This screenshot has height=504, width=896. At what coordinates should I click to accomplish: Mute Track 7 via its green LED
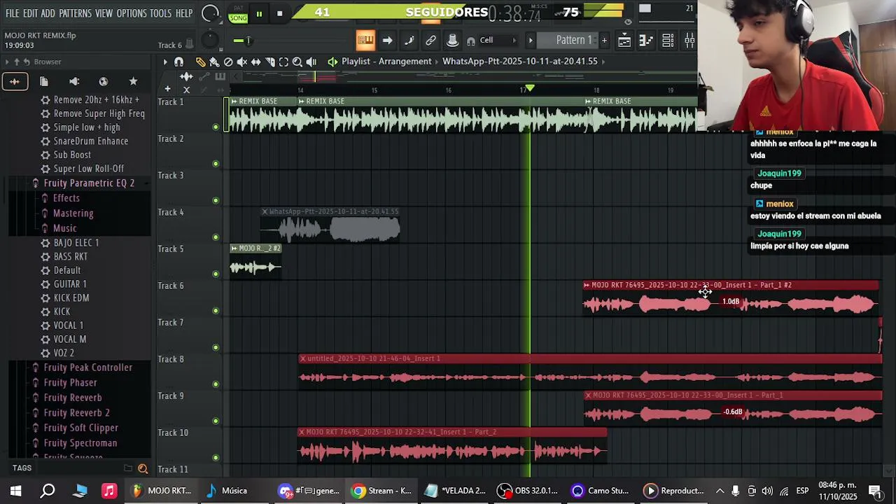[x=216, y=347]
